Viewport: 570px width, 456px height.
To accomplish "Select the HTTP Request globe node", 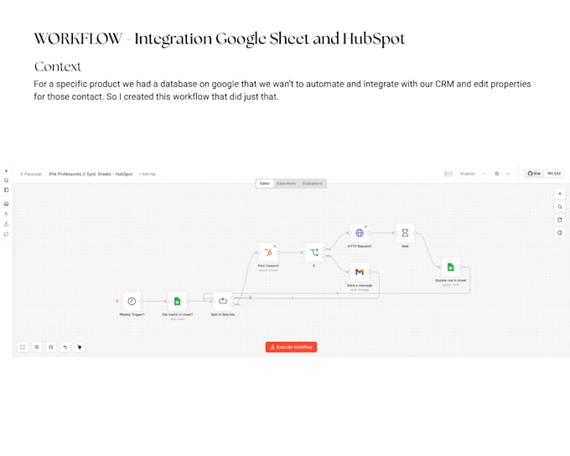I will [359, 233].
